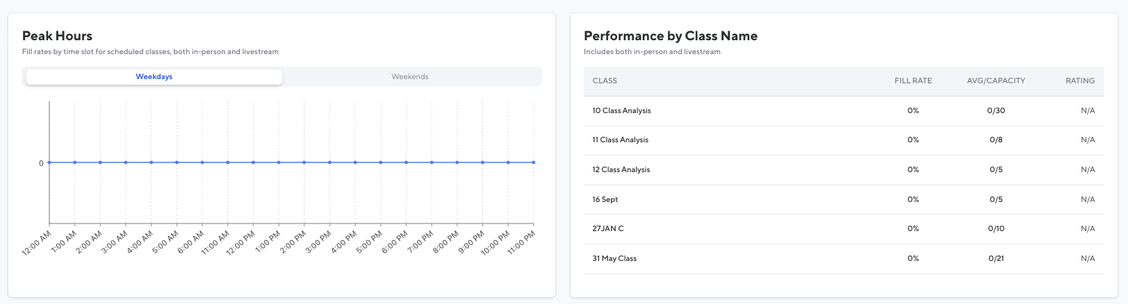The image size is (1128, 304).
Task: Click the 12:00 PM chart data point
Action: pos(253,162)
